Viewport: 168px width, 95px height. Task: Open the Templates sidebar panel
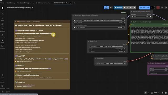(x=2, y=47)
